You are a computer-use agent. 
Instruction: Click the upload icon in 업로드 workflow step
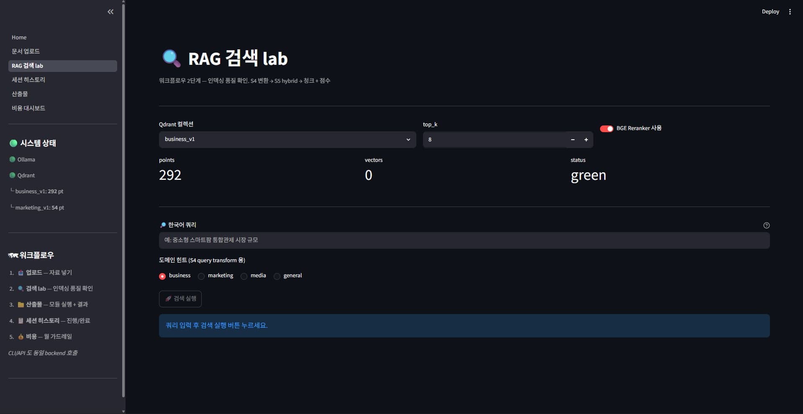tap(21, 273)
